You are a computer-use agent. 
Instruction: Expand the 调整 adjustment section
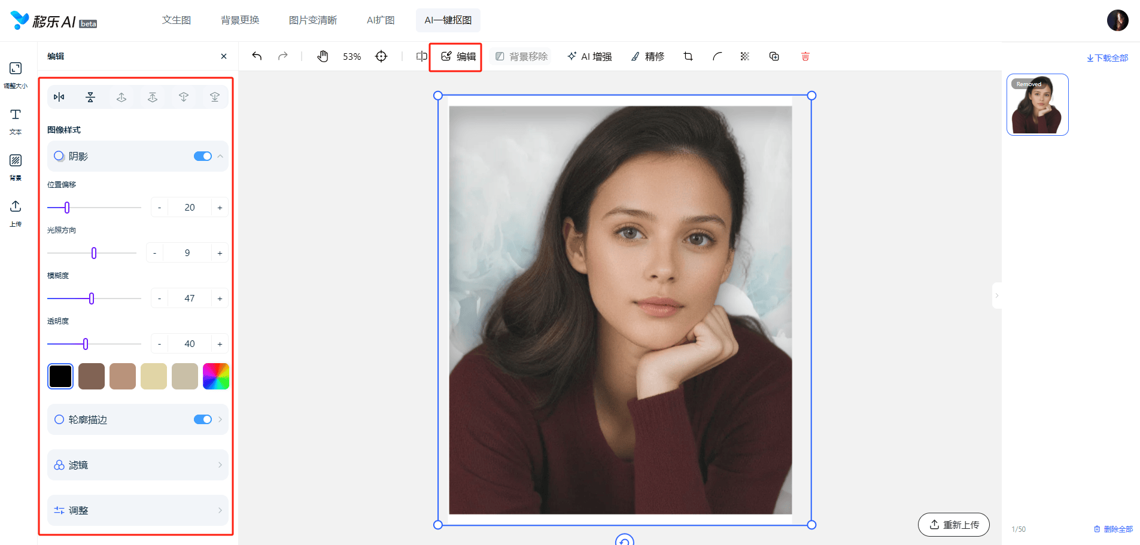[138, 510]
